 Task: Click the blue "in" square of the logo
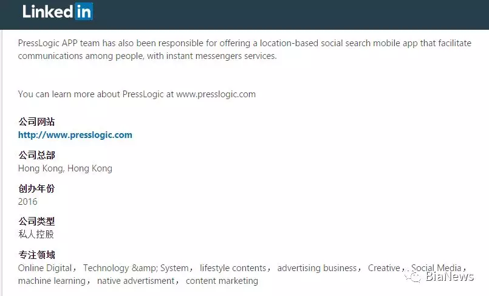click(84, 12)
